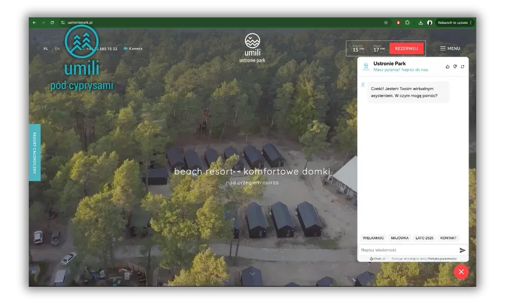This screenshot has height=304, width=505.
Task: Choose the LATO 2025 quick reply
Action: pos(424,238)
